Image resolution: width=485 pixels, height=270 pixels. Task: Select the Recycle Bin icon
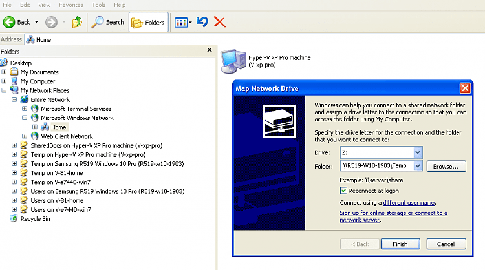click(14, 218)
